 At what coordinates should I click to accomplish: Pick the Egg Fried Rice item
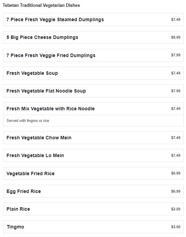[x=93, y=191]
